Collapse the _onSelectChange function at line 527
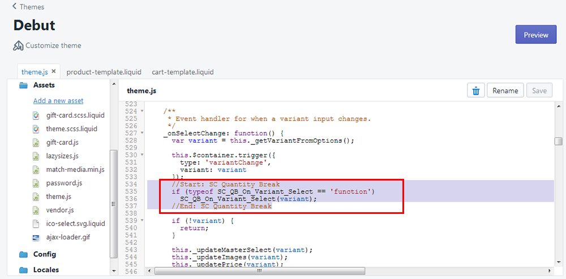The height and width of the screenshot is (279, 566). coord(142,133)
